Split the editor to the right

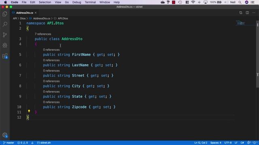pos(247,12)
